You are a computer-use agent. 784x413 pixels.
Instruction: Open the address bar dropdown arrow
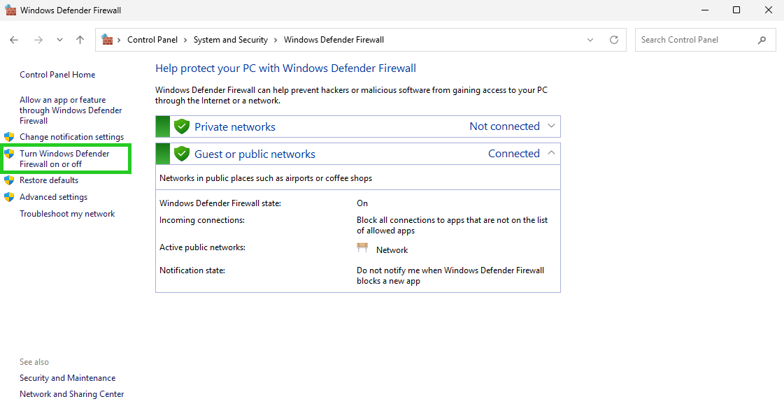click(x=590, y=40)
